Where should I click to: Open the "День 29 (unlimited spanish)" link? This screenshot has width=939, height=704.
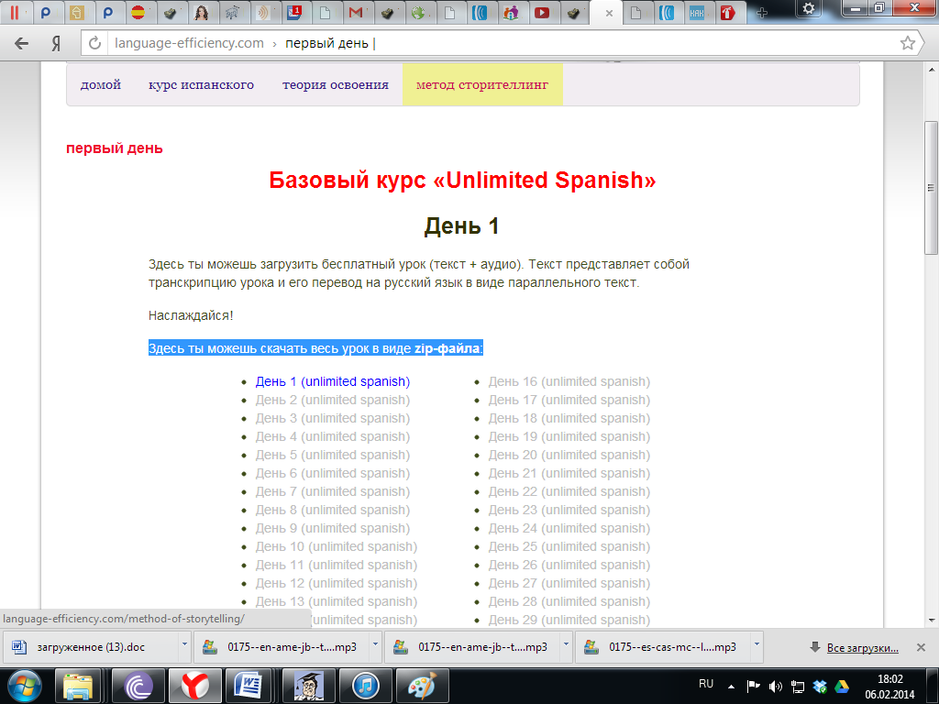[x=569, y=620]
